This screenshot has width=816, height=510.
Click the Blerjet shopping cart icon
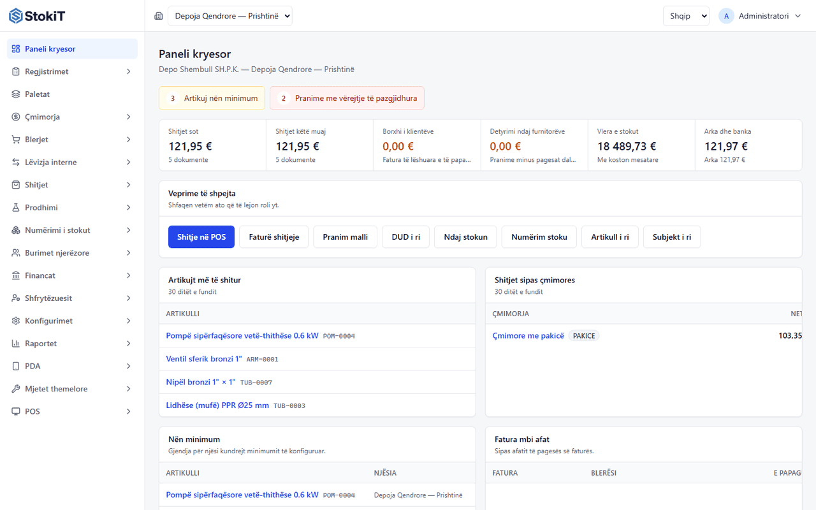click(x=16, y=140)
